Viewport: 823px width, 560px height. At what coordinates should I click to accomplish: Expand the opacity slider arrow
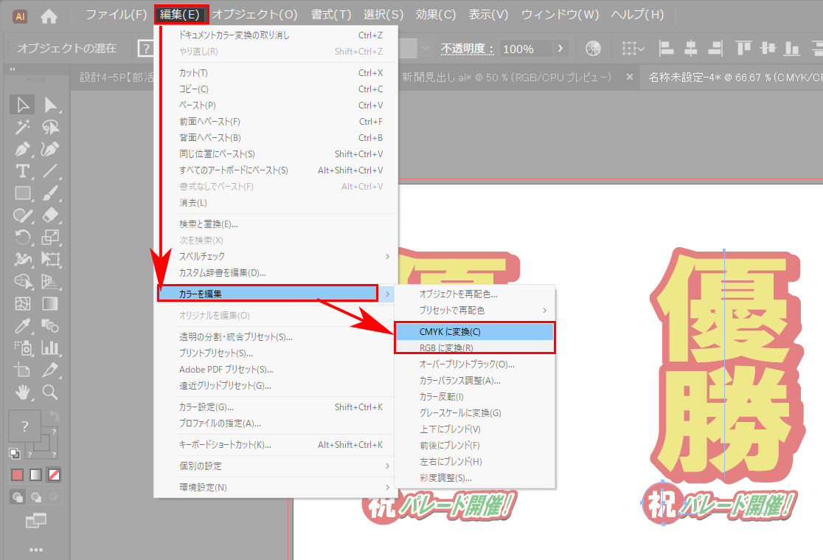562,49
